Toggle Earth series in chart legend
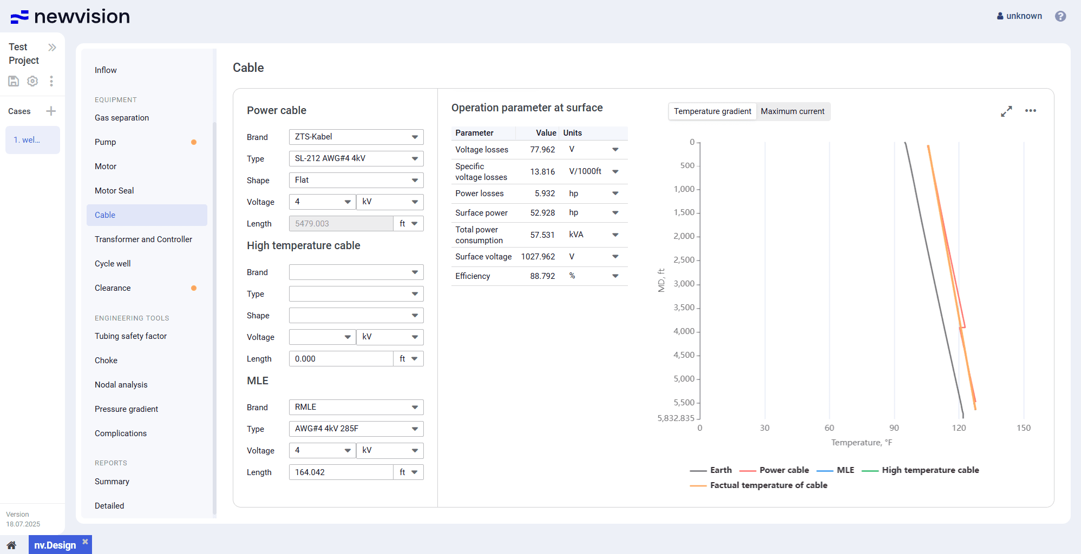1081x554 pixels. 711,470
